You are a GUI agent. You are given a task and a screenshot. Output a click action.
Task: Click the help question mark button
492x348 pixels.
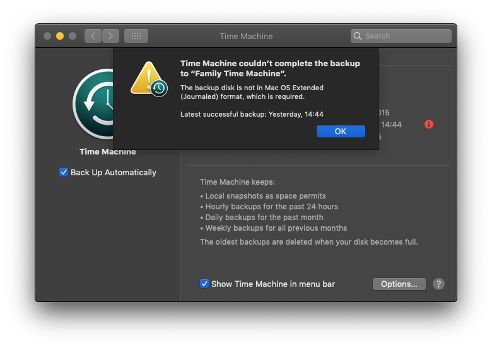click(438, 284)
